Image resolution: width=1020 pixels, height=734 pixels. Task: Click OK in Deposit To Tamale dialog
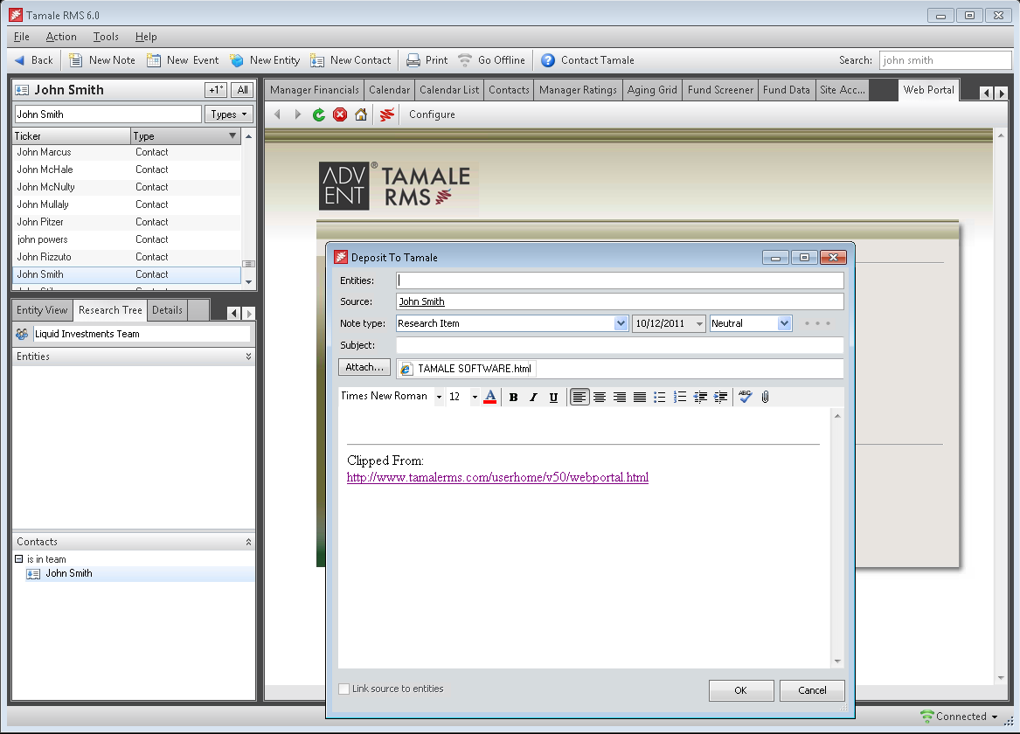(741, 690)
